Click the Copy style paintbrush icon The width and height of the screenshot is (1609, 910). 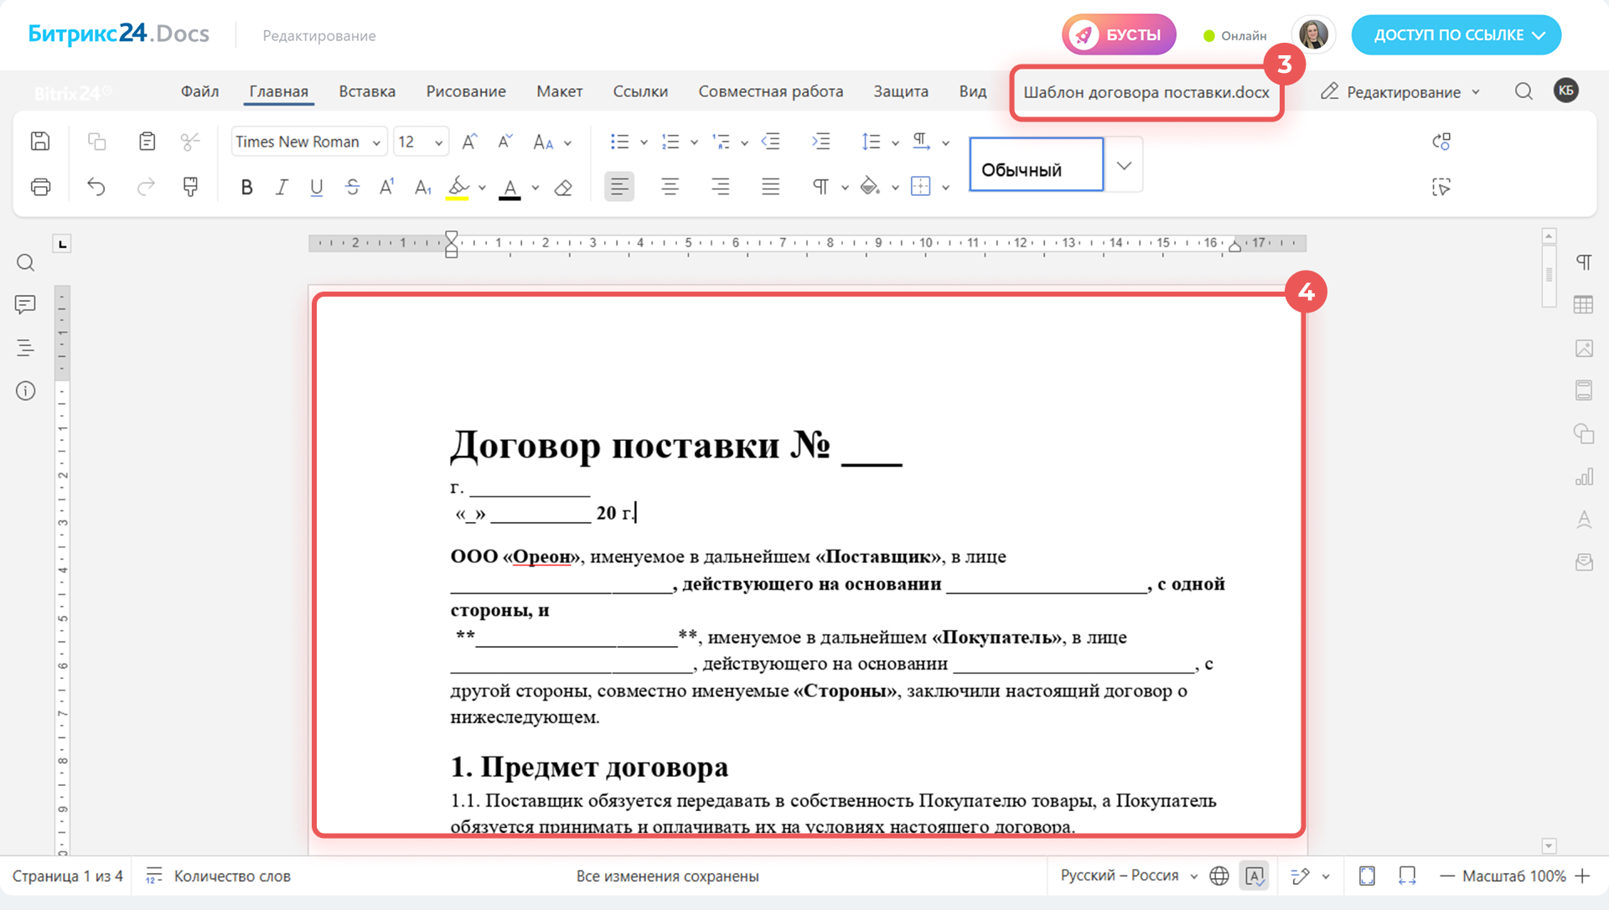point(190,186)
